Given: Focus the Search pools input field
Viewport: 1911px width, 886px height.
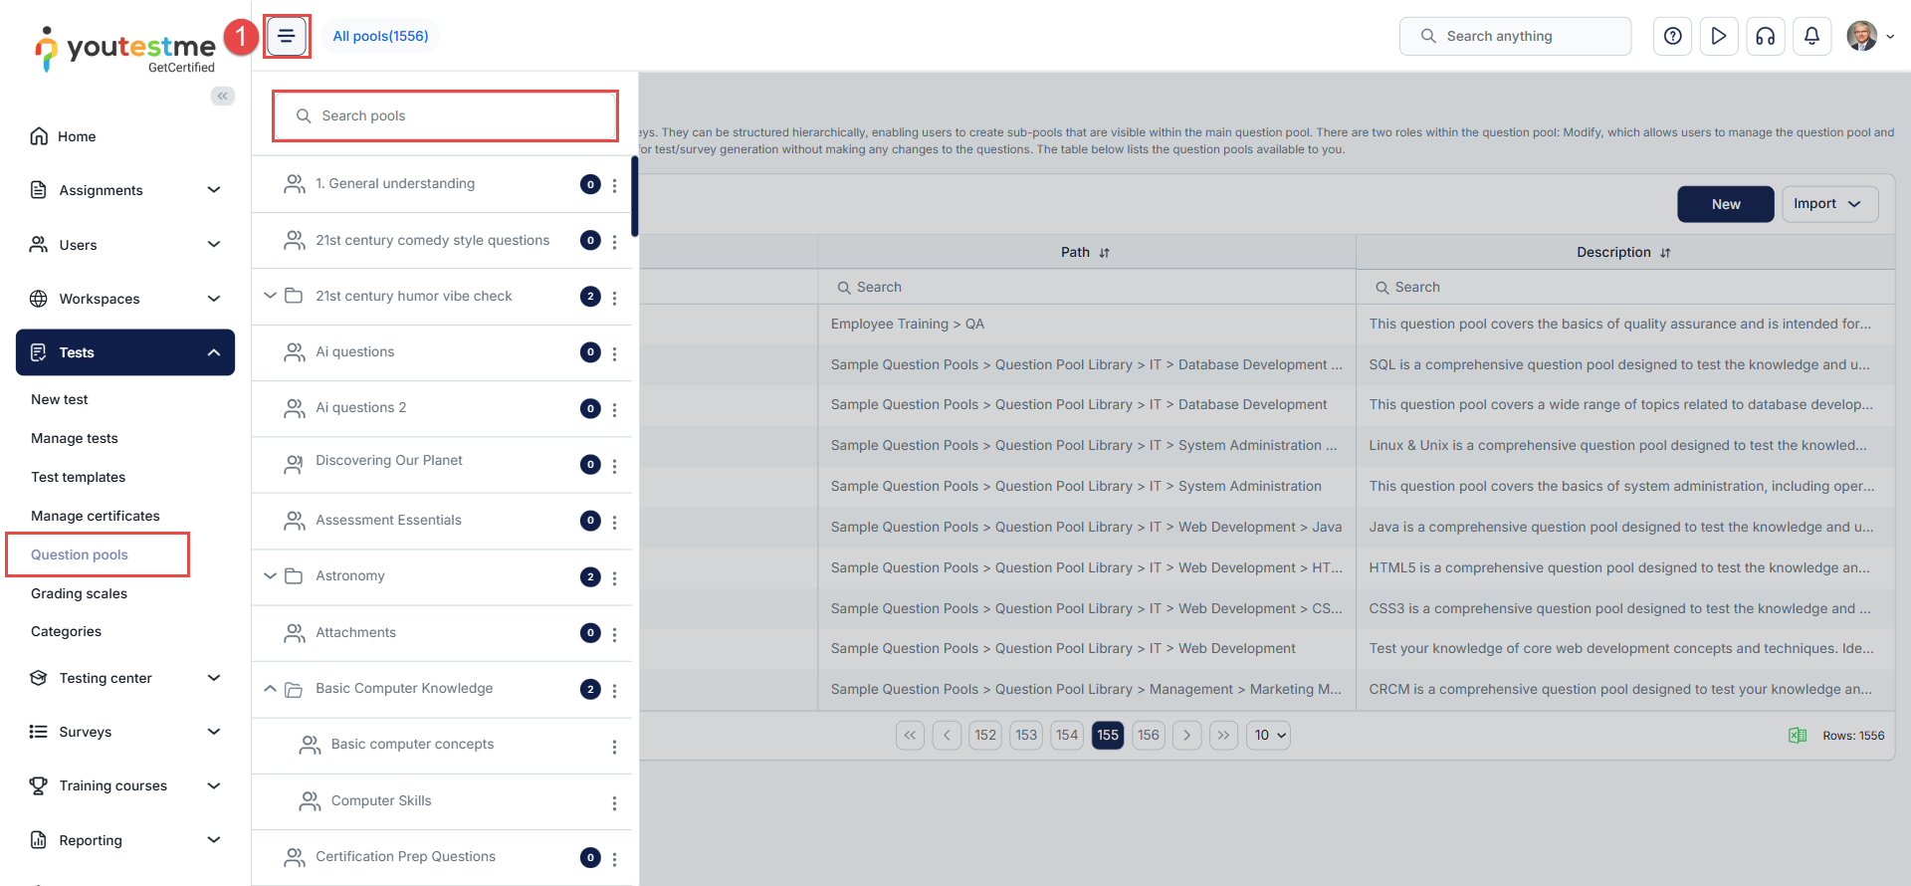Looking at the screenshot, I should [x=446, y=115].
